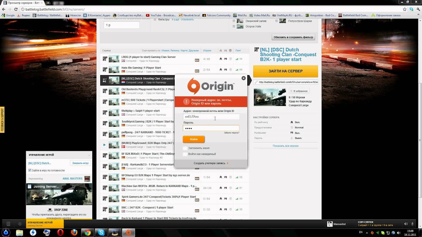Click the orange Войти login button

194,139
